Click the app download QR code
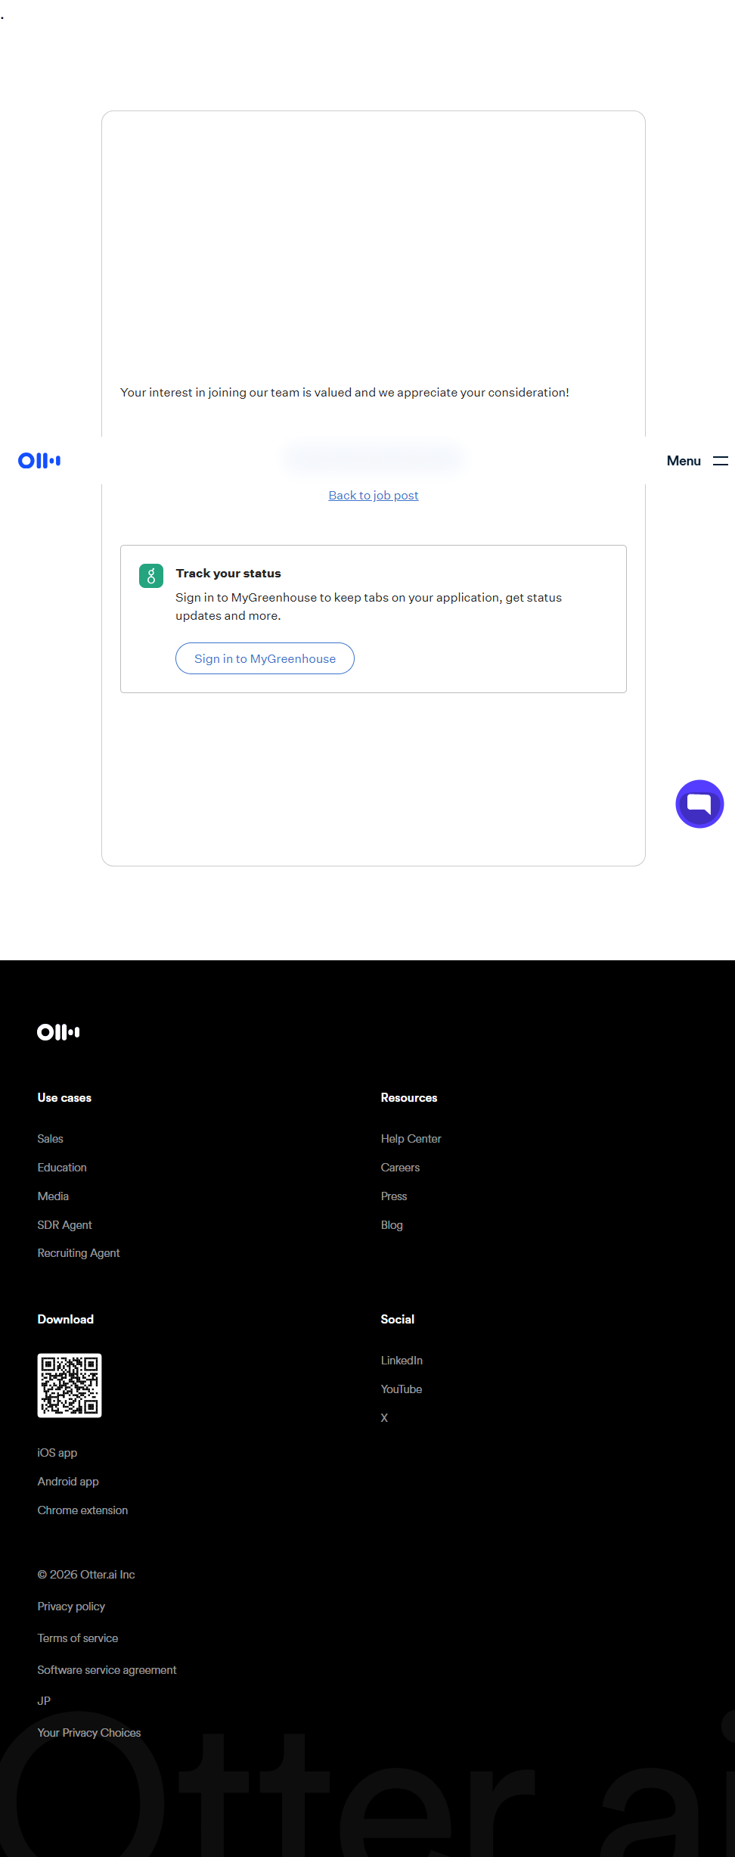The height and width of the screenshot is (1857, 735). click(70, 1385)
